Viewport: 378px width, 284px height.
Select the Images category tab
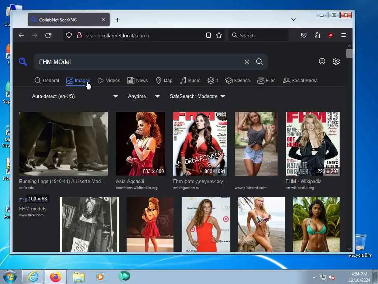(78, 80)
